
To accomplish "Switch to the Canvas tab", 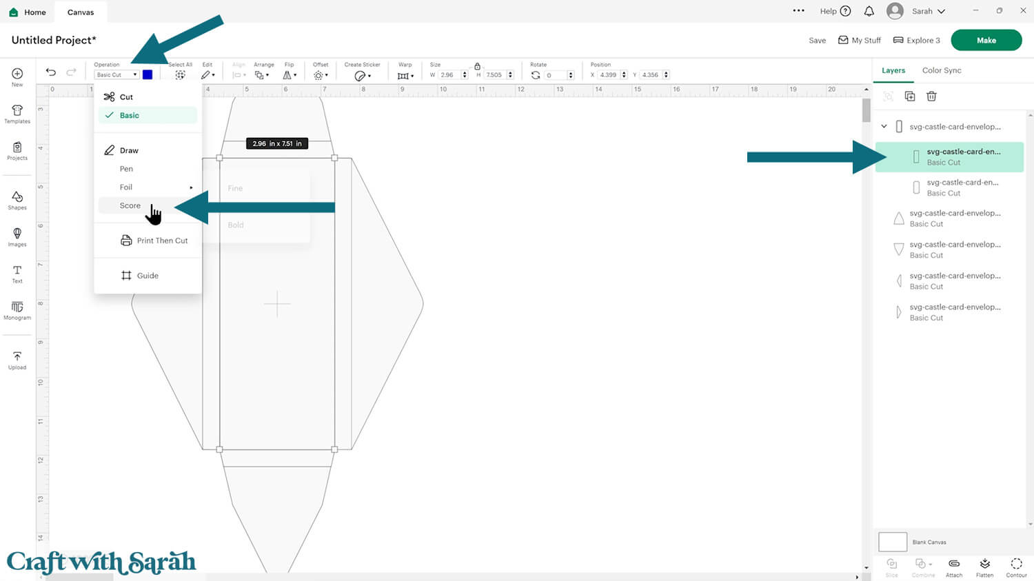I will pos(81,12).
